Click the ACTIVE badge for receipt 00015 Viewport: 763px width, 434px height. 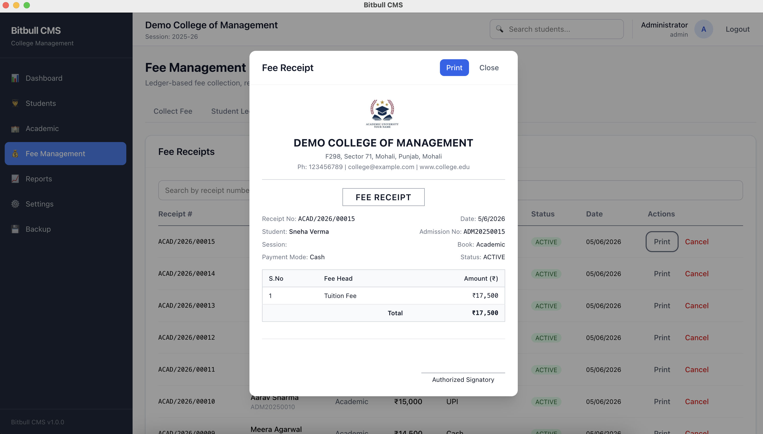[x=546, y=242]
